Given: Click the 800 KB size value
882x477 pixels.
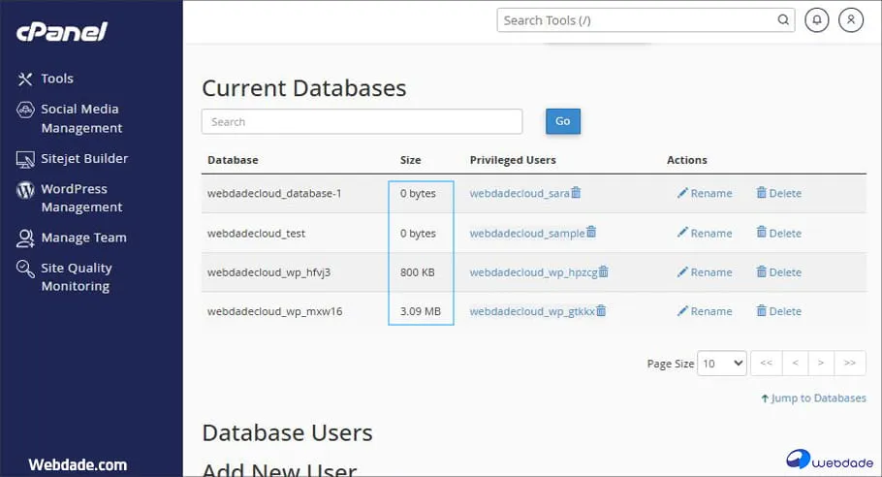Looking at the screenshot, I should [418, 272].
